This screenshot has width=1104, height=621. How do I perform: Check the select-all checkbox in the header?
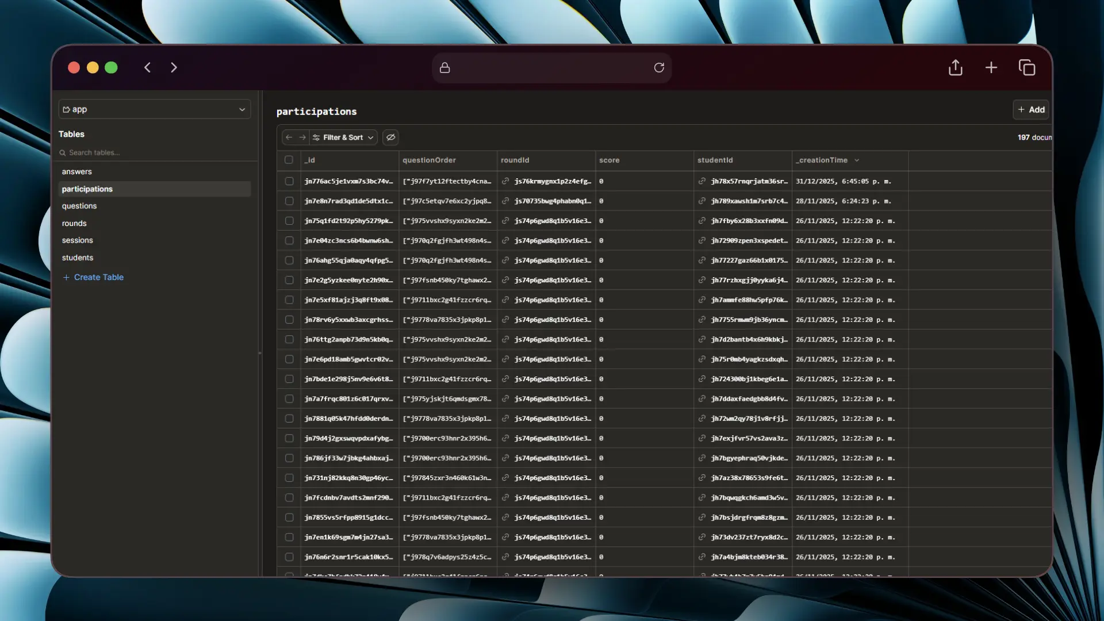tap(289, 160)
